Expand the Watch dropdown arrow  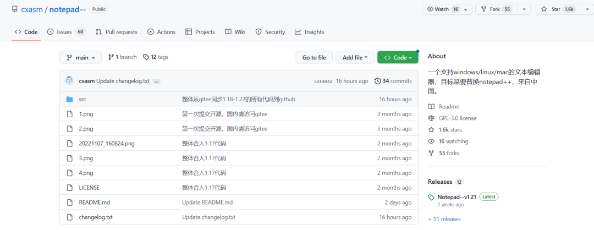[466, 9]
